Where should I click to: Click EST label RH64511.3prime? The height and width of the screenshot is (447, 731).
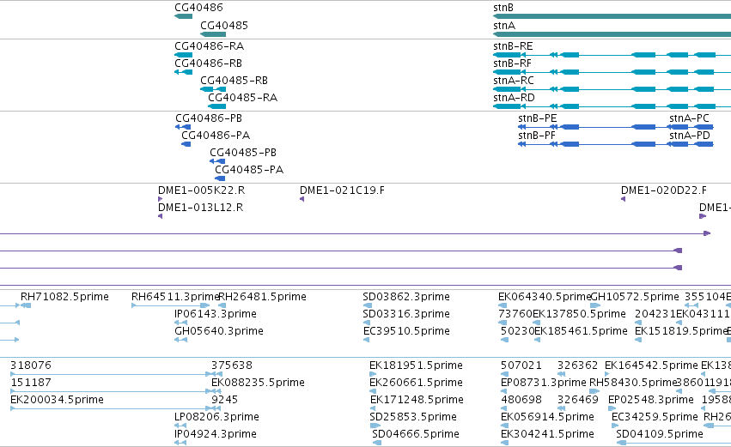coord(175,297)
